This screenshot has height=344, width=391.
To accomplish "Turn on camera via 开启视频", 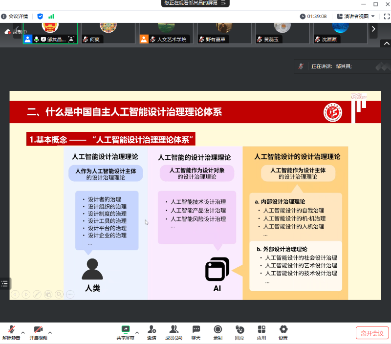I will (x=38, y=329).
